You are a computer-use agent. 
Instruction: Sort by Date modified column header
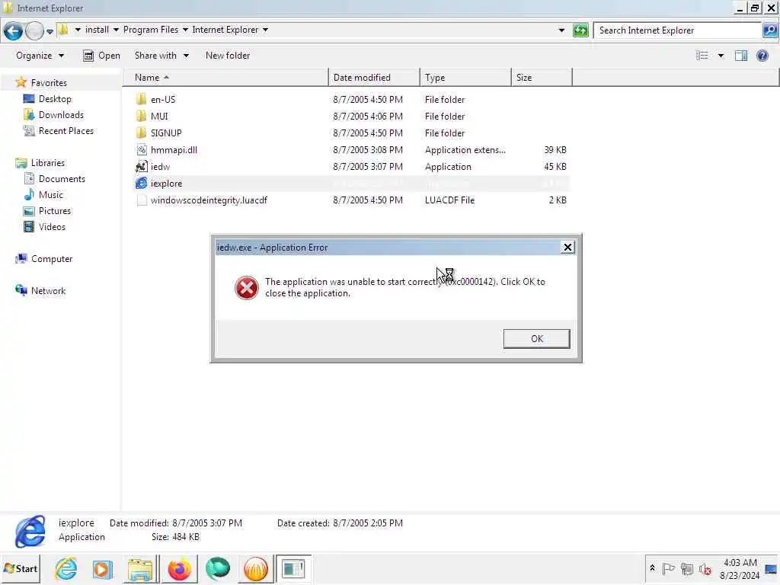[x=374, y=78]
